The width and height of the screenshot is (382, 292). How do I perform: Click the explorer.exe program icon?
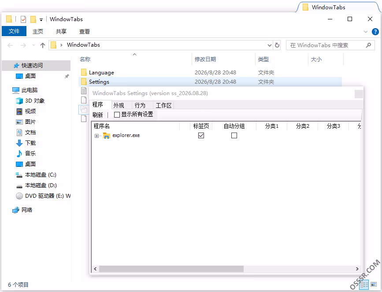[x=107, y=136]
